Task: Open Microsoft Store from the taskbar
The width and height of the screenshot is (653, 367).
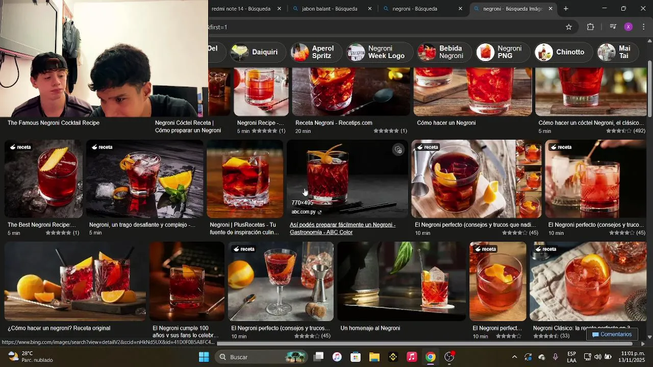Action: [x=356, y=357]
